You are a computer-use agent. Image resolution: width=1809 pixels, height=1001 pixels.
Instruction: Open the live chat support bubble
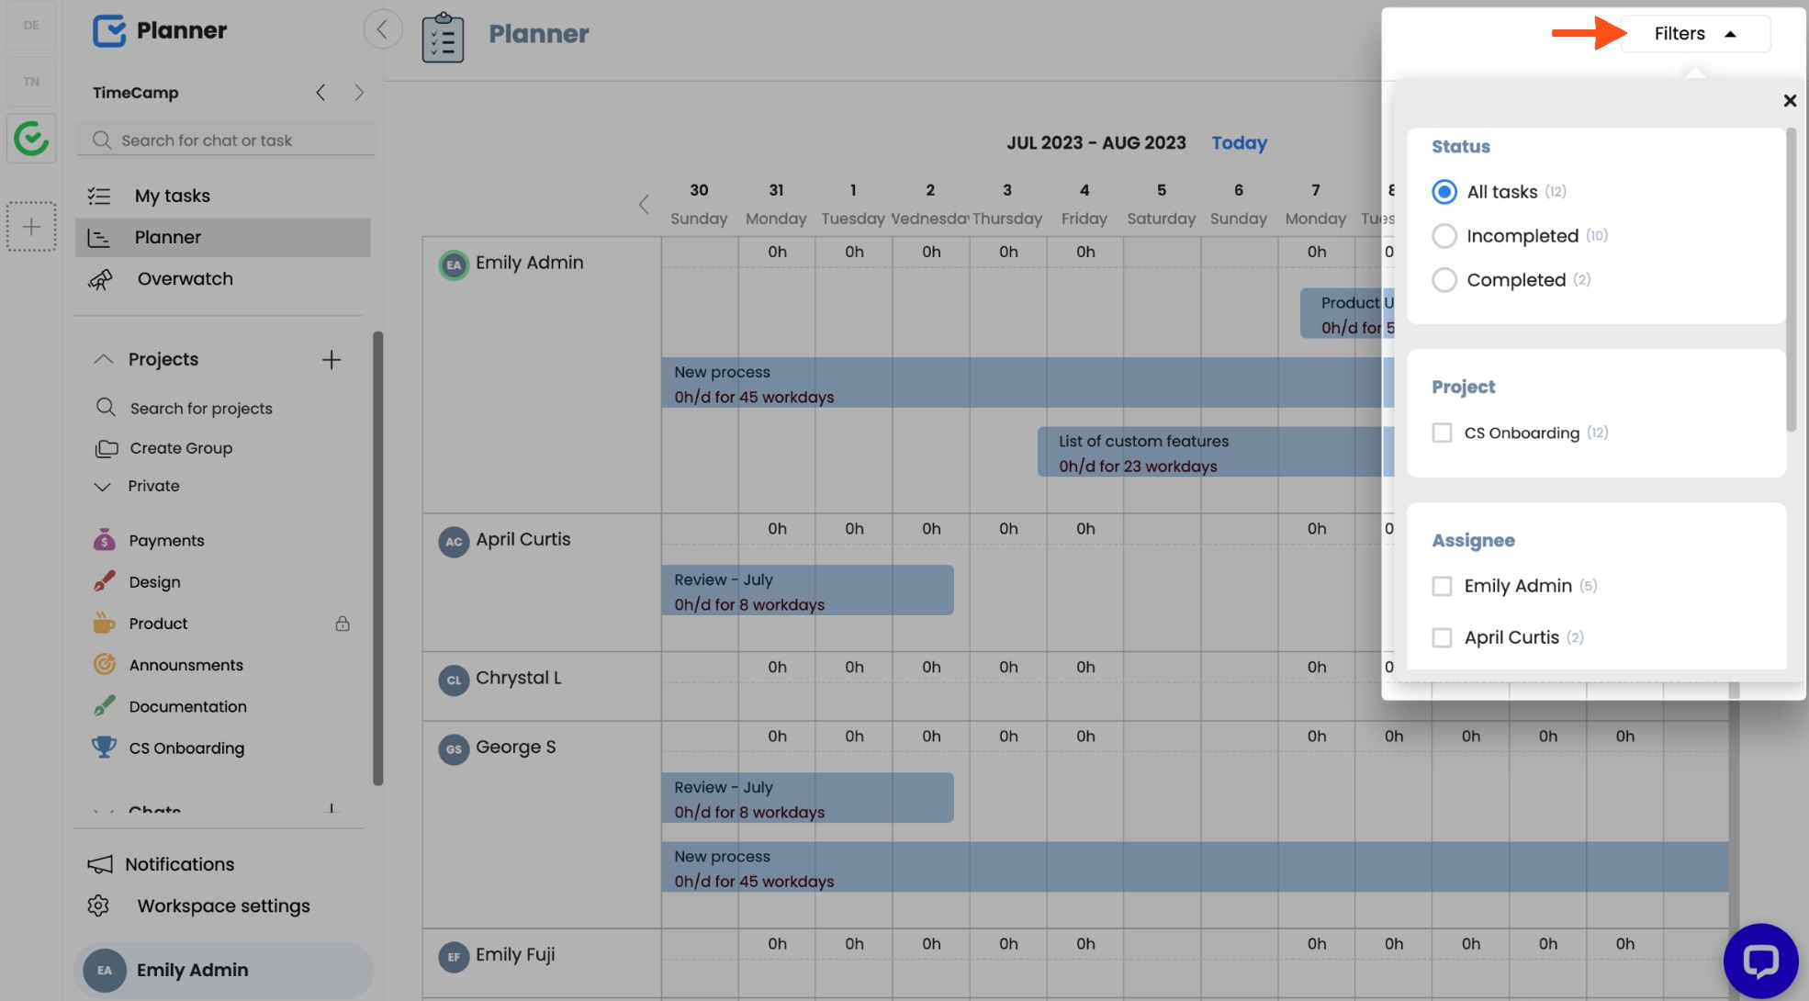point(1760,961)
